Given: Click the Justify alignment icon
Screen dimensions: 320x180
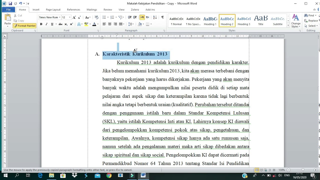Looking at the screenshot, I should pos(121,24).
